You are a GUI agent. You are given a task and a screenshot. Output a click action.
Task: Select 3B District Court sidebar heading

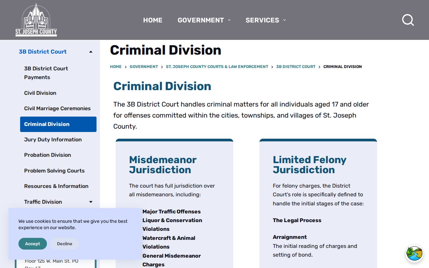tap(43, 52)
